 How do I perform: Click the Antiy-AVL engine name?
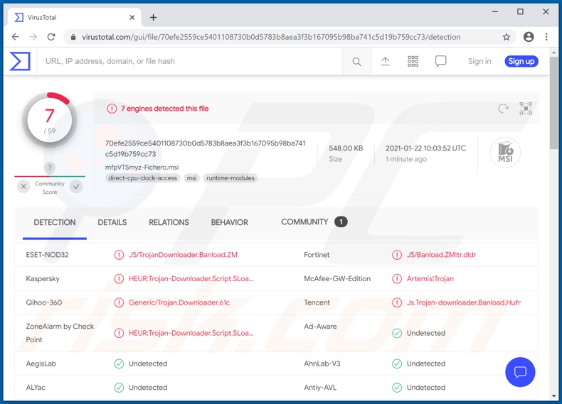(x=320, y=388)
